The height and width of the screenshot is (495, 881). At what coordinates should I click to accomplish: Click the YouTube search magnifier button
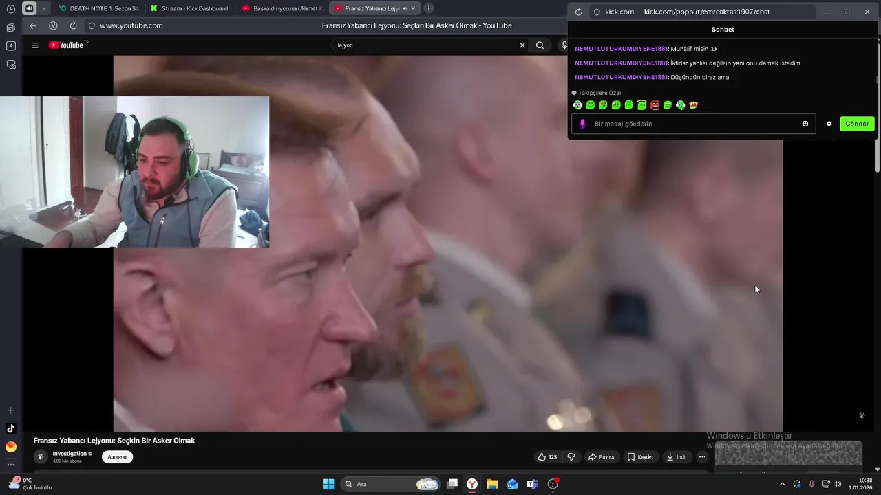(x=540, y=45)
